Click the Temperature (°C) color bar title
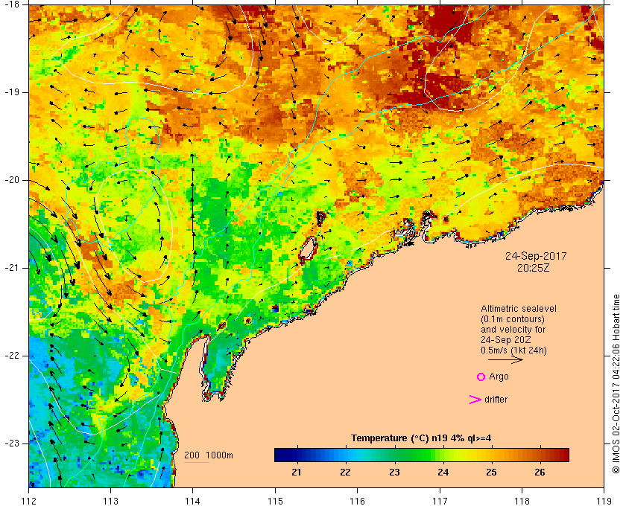This screenshot has width=626, height=506. click(x=421, y=438)
